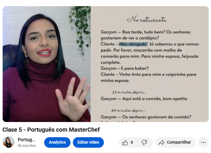The width and height of the screenshot is (211, 153).
Task: Click the share arrow icon
Action: tap(162, 142)
